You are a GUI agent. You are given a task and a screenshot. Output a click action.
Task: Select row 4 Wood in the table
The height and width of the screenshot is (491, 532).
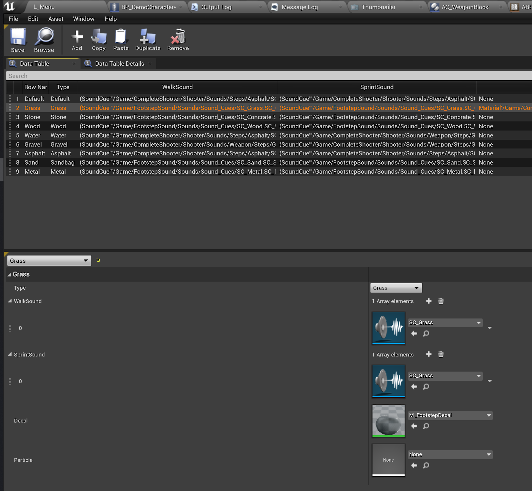coord(269,126)
